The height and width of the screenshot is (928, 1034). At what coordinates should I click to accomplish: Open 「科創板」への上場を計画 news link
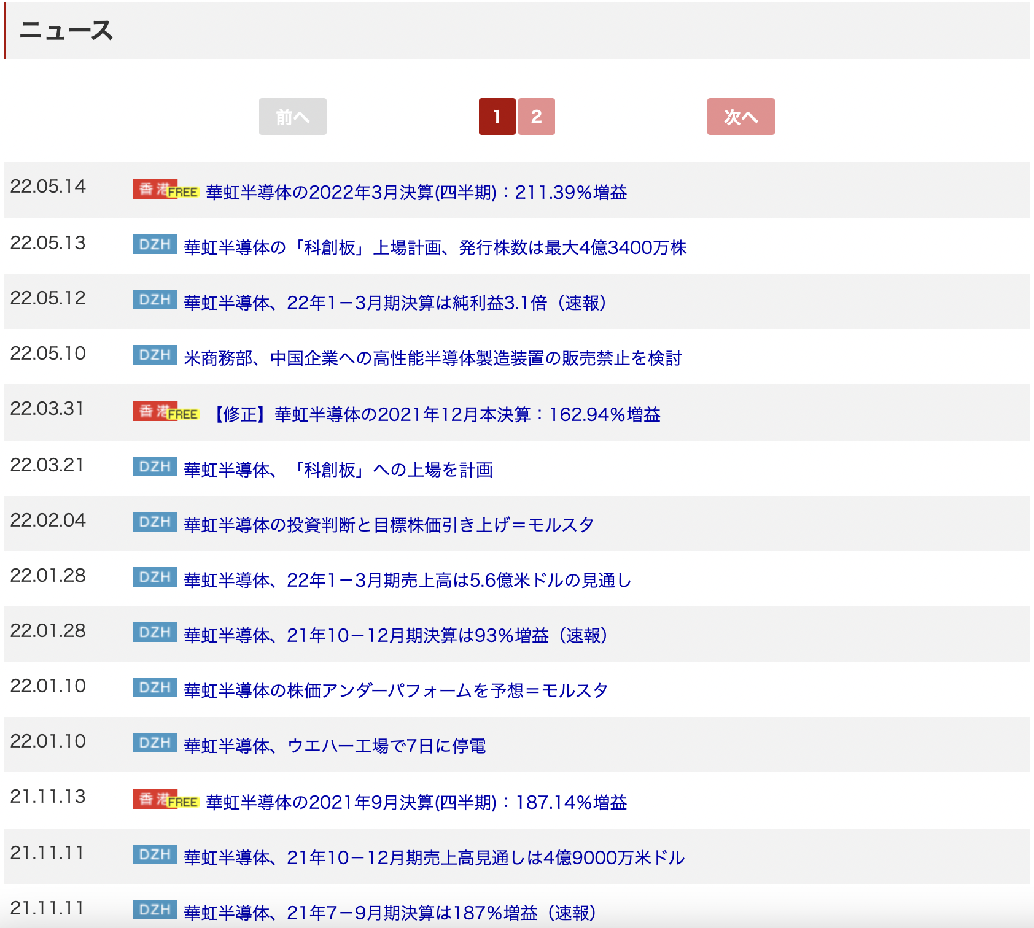coord(338,470)
